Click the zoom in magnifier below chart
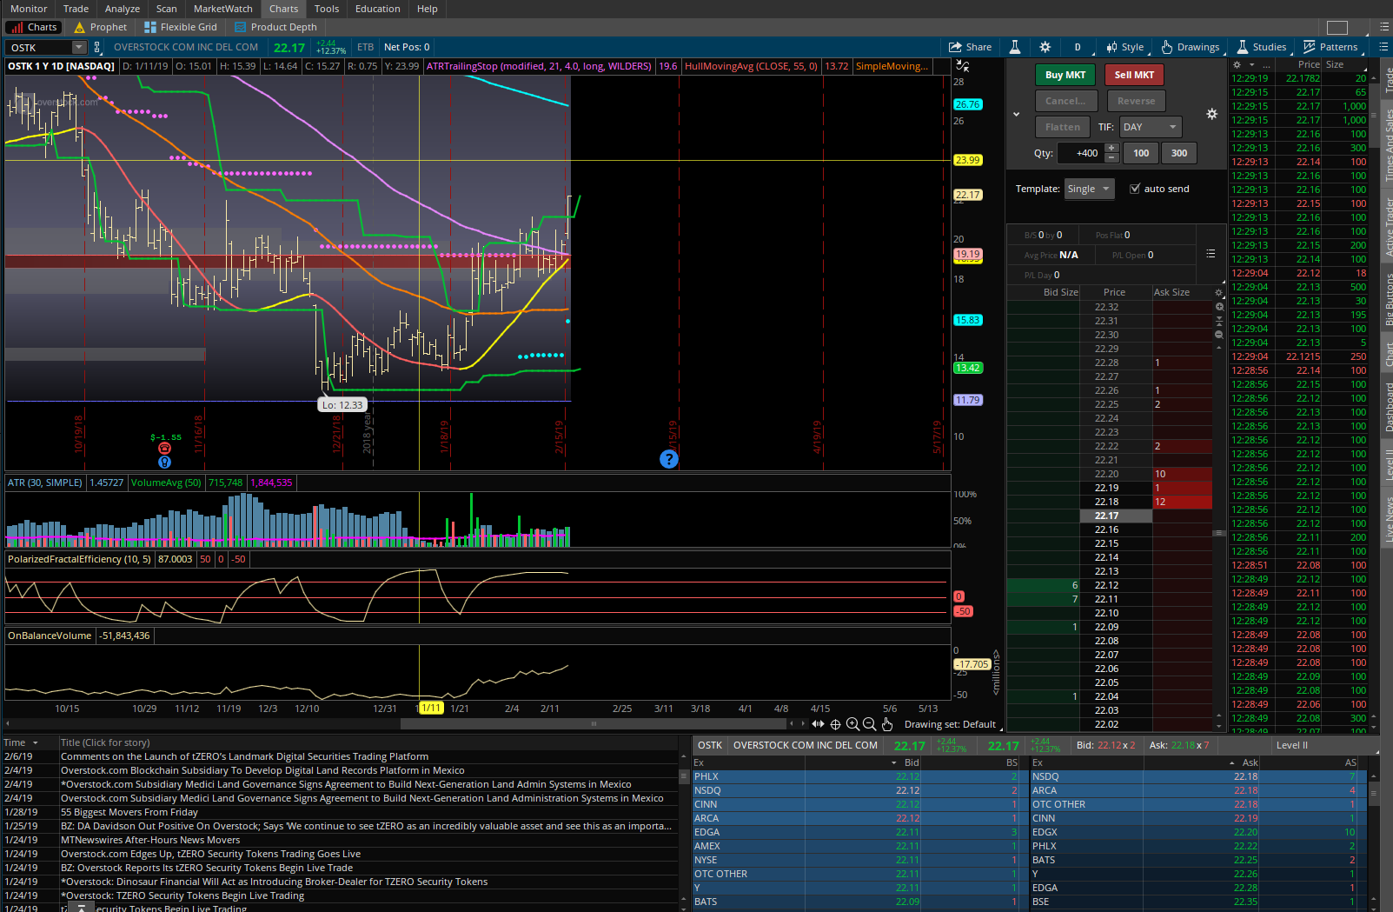The image size is (1393, 912). 852,724
